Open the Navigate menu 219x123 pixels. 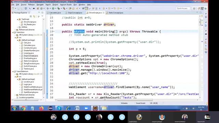40,4
